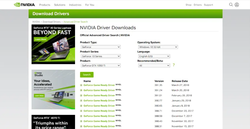Open Game Ready Driver released January 29, 2018
The width and height of the screenshot is (250, 129).
pyautogui.click(x=99, y=101)
